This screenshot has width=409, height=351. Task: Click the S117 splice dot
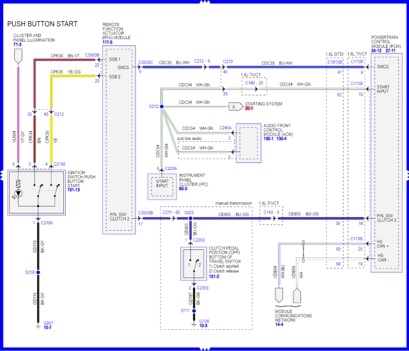(191, 311)
